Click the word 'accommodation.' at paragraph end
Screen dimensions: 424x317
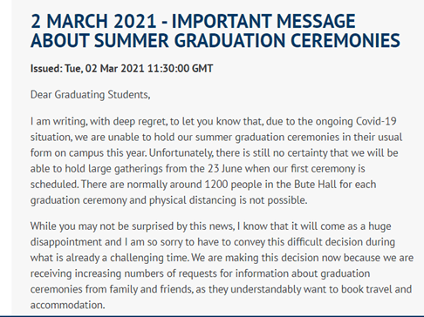point(67,305)
